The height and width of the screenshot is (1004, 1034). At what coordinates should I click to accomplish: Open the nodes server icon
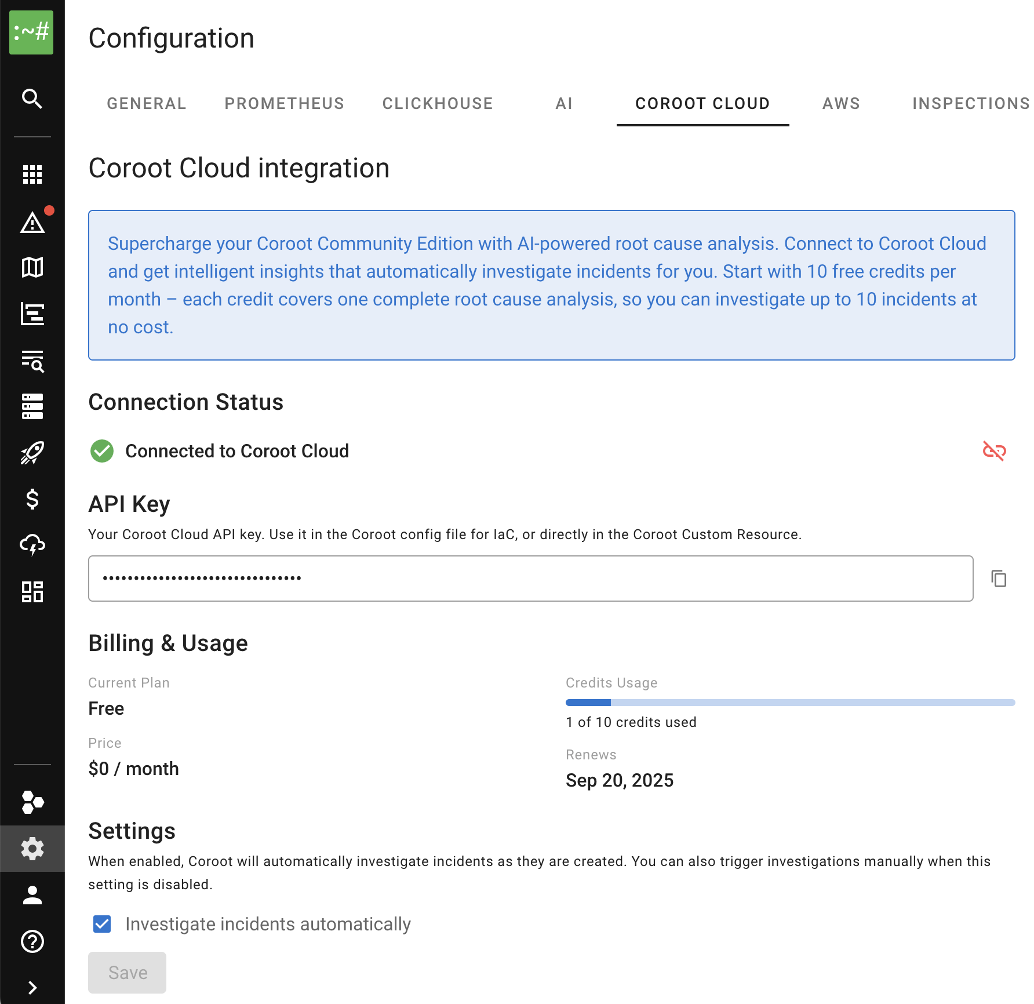pyautogui.click(x=32, y=406)
